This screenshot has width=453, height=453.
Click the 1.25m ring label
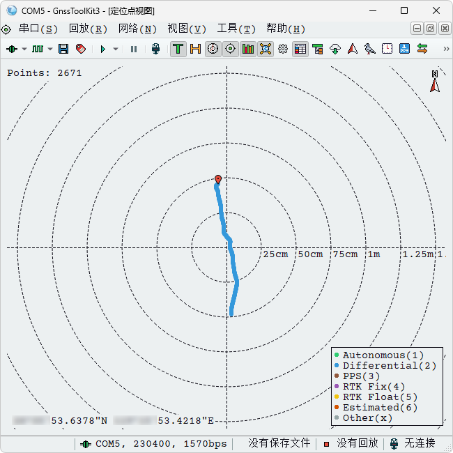point(418,254)
